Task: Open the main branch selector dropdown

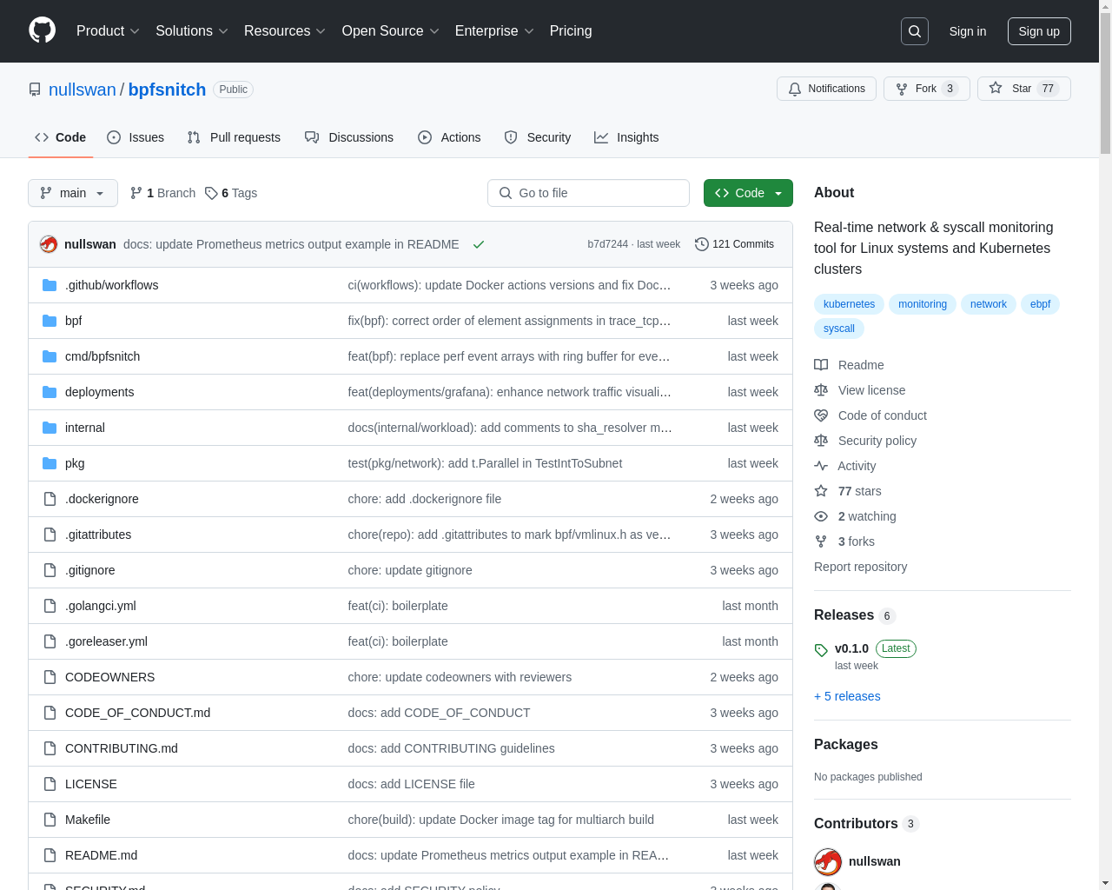Action: tap(73, 193)
